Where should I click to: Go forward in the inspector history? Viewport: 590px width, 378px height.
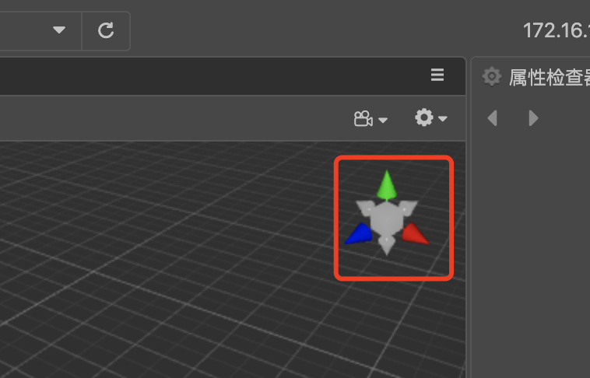533,118
